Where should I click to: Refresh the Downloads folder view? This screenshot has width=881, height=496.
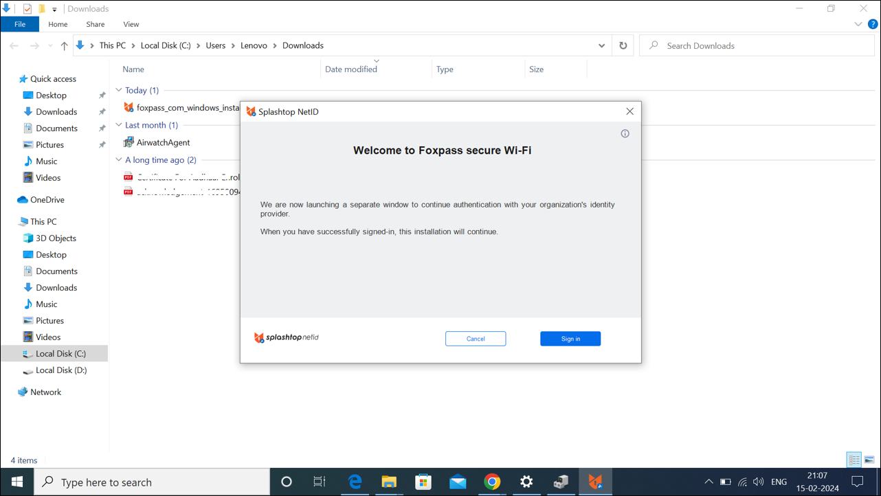click(x=623, y=45)
